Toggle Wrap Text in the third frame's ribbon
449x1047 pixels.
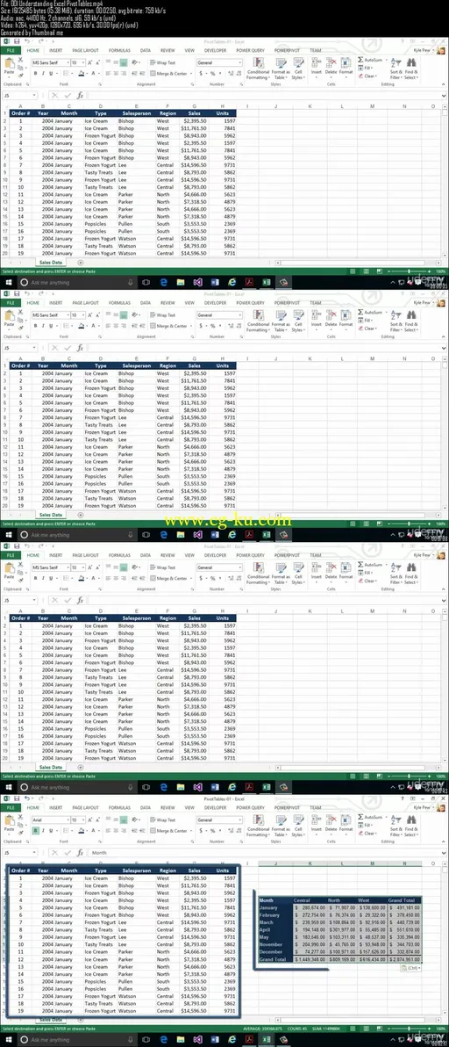[x=163, y=567]
